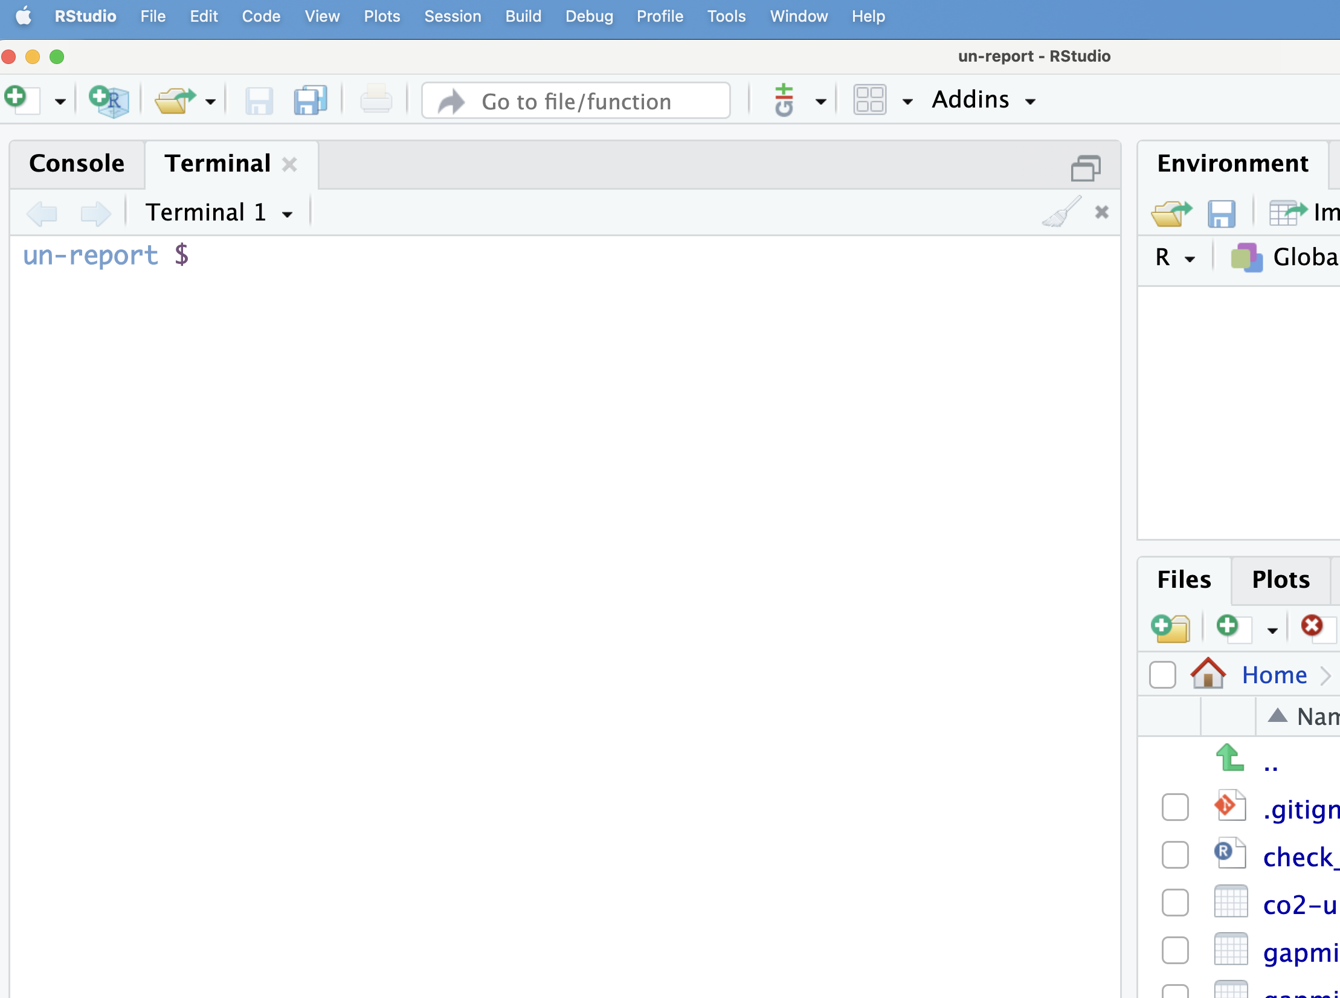Click the Open File folder icon
The width and height of the screenshot is (1340, 998).
175,100
